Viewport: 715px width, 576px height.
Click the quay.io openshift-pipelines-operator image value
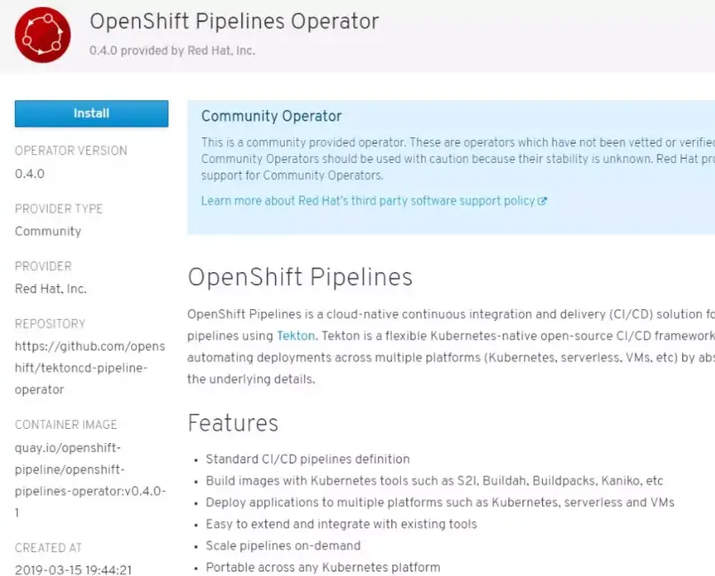coord(90,480)
